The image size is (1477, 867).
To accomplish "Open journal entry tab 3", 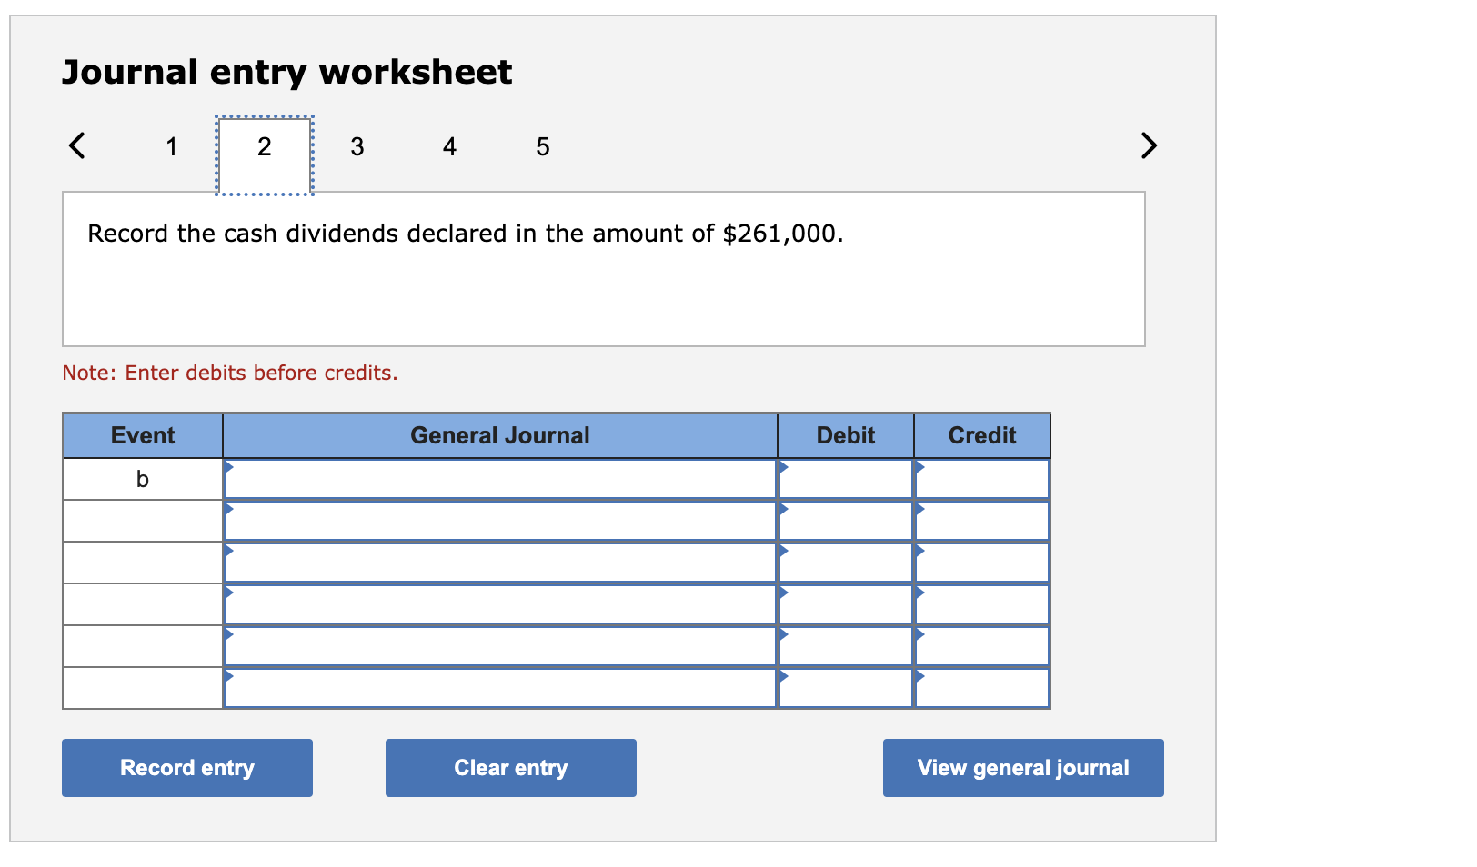I will [x=357, y=146].
